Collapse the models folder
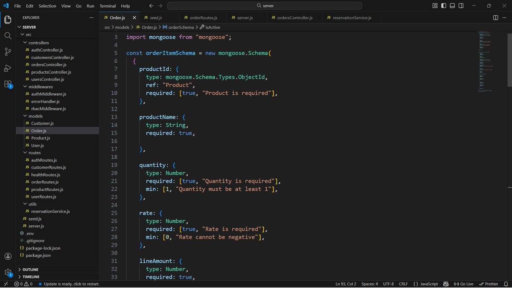512x288 pixels. [x=57, y=116]
